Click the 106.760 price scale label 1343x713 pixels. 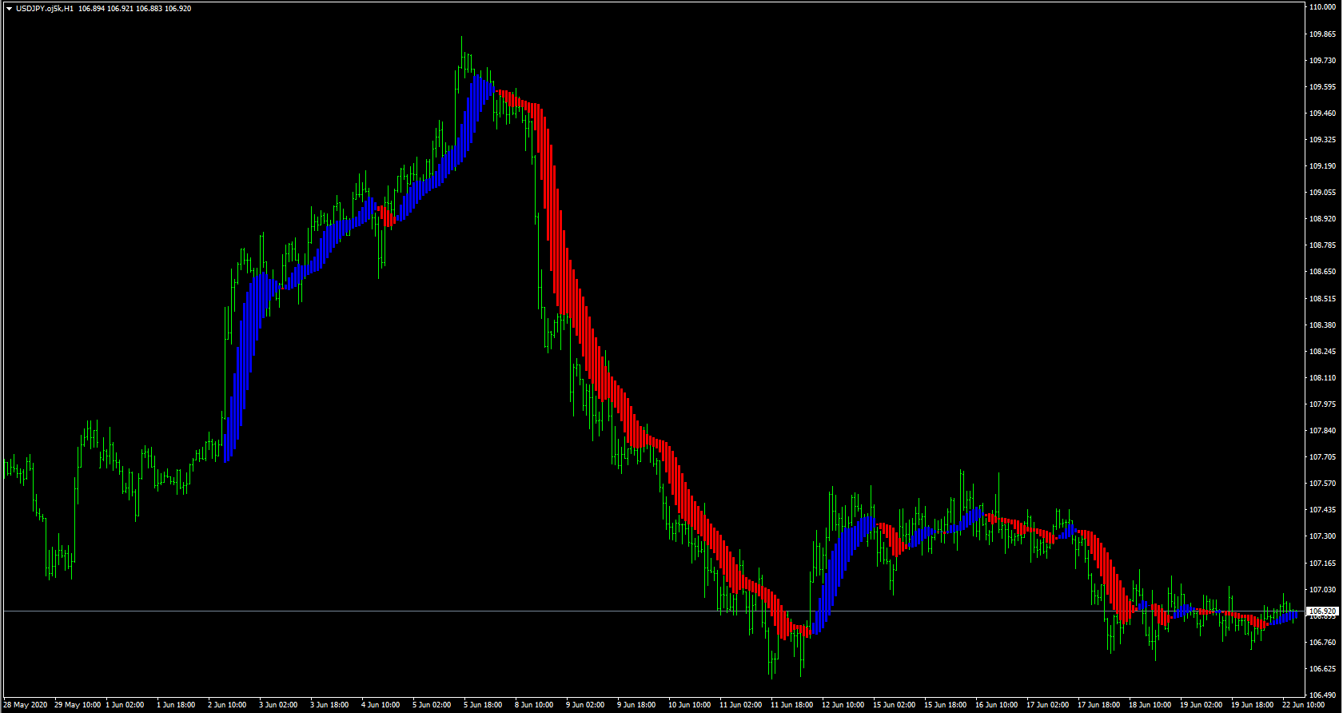tap(1322, 642)
